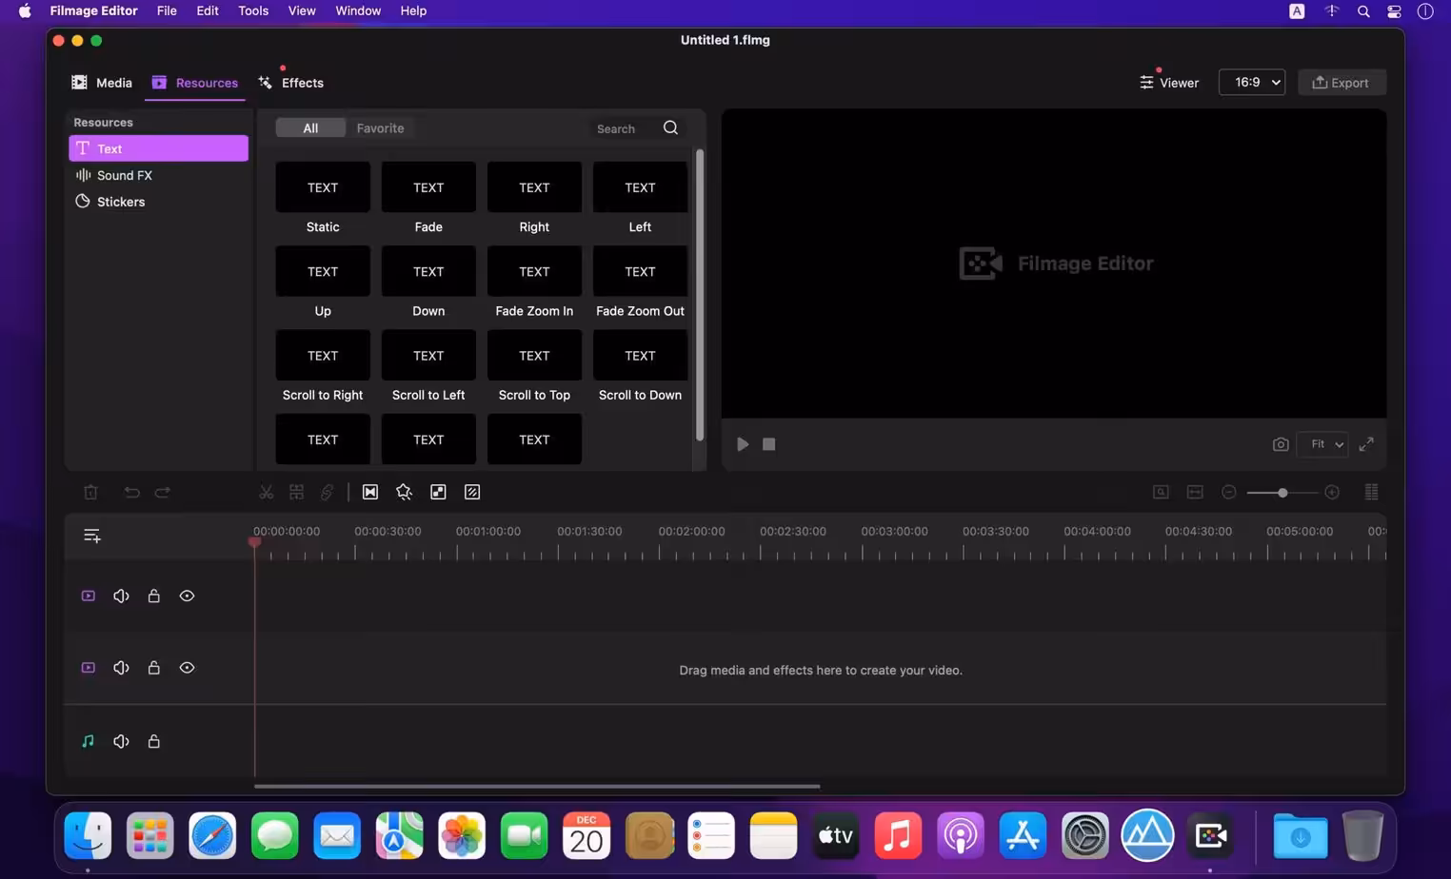Toggle visibility of the first video track
1451x879 pixels.
click(x=187, y=596)
